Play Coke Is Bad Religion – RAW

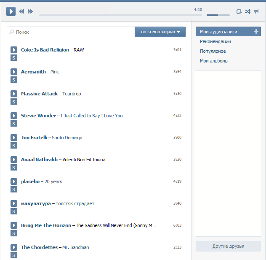coord(14,50)
